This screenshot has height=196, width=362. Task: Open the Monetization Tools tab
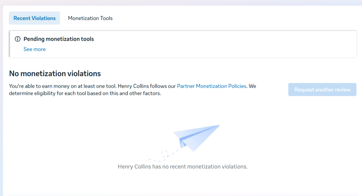click(x=90, y=18)
